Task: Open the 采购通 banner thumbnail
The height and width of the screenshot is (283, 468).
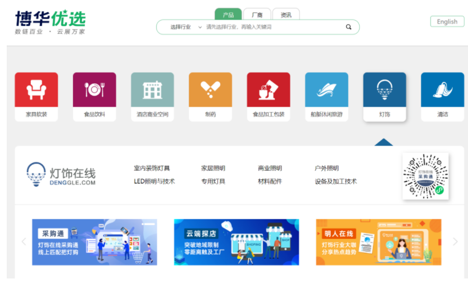Action: [x=94, y=242]
